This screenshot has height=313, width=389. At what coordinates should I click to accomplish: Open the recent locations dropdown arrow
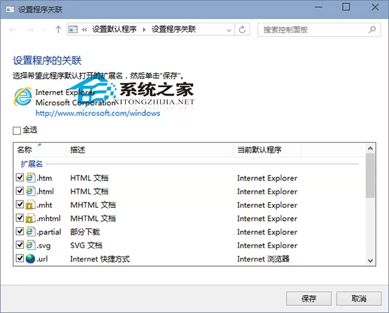(x=45, y=30)
